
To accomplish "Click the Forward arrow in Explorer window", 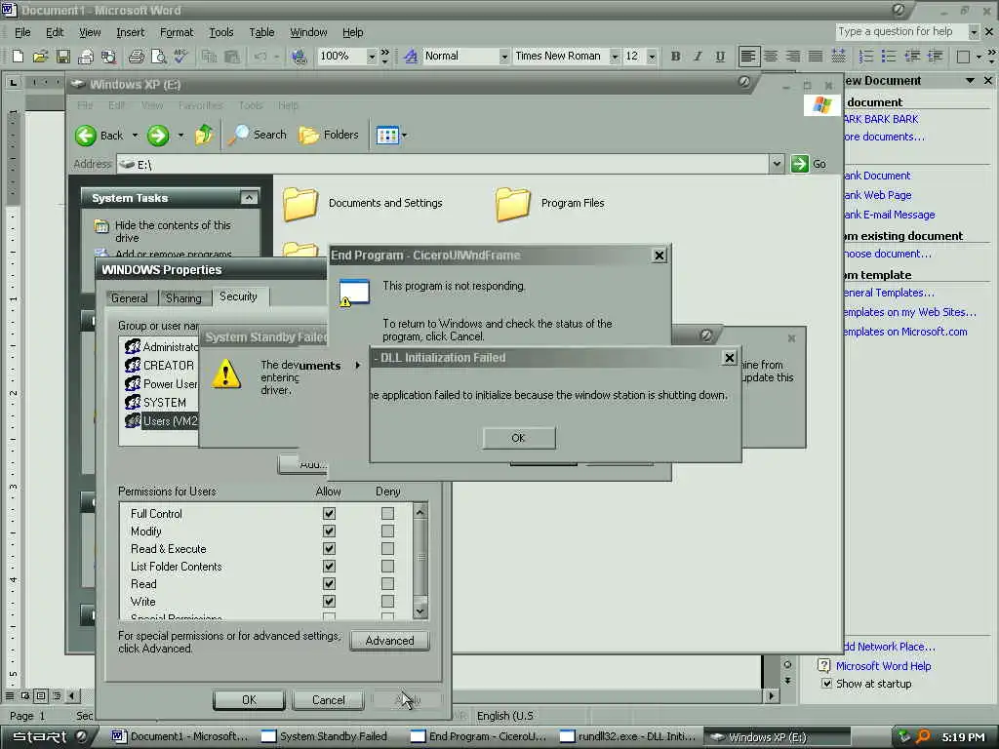I will (158, 135).
